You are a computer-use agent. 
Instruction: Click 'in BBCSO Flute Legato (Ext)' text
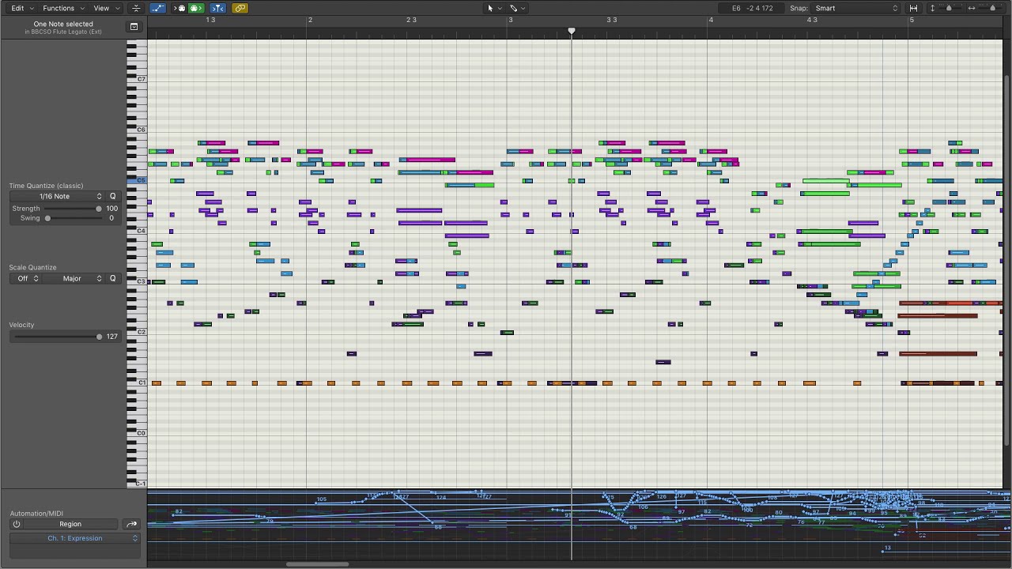[63, 32]
